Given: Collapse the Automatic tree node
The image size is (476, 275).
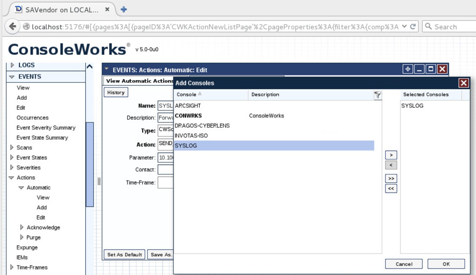Looking at the screenshot, I should coord(22,188).
